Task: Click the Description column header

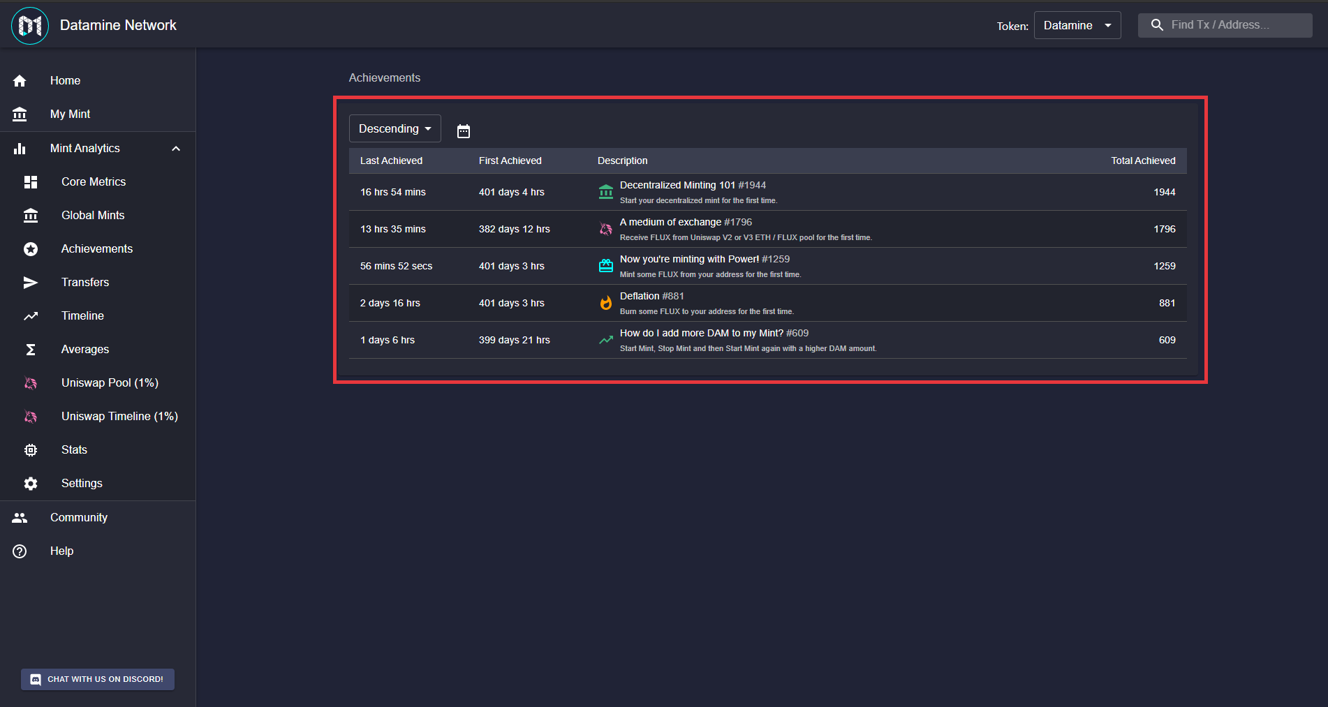Action: coord(622,161)
